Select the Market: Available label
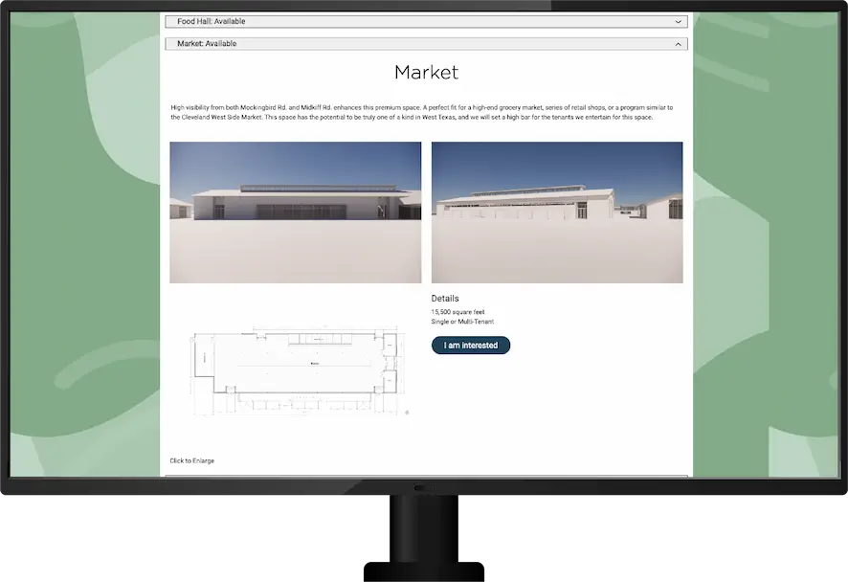 (x=208, y=43)
